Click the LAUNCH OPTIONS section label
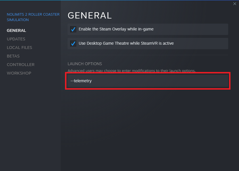239x171 pixels. tap(85, 64)
